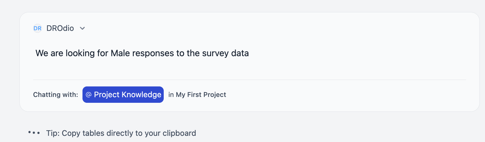The image size is (485, 142).
Task: Open the My First Project link
Action: click(x=201, y=95)
